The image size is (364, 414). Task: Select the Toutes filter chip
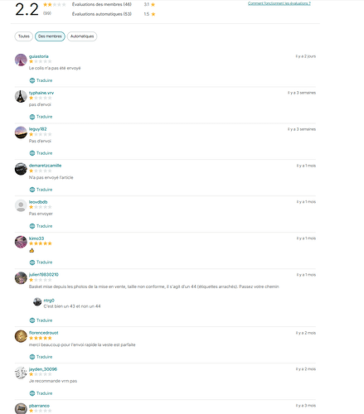[x=24, y=36]
